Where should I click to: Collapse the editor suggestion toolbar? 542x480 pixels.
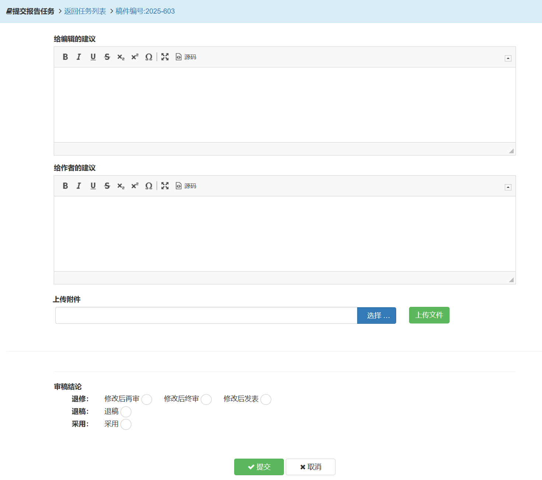click(508, 58)
